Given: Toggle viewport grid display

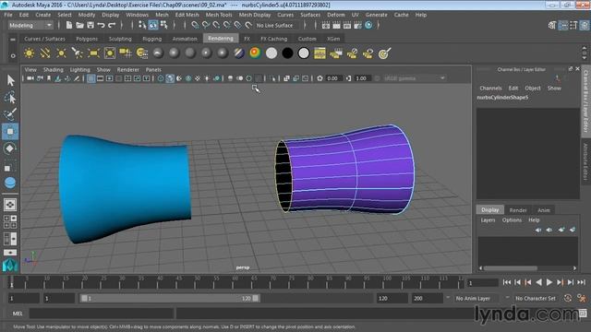Looking at the screenshot, I should point(91,78).
